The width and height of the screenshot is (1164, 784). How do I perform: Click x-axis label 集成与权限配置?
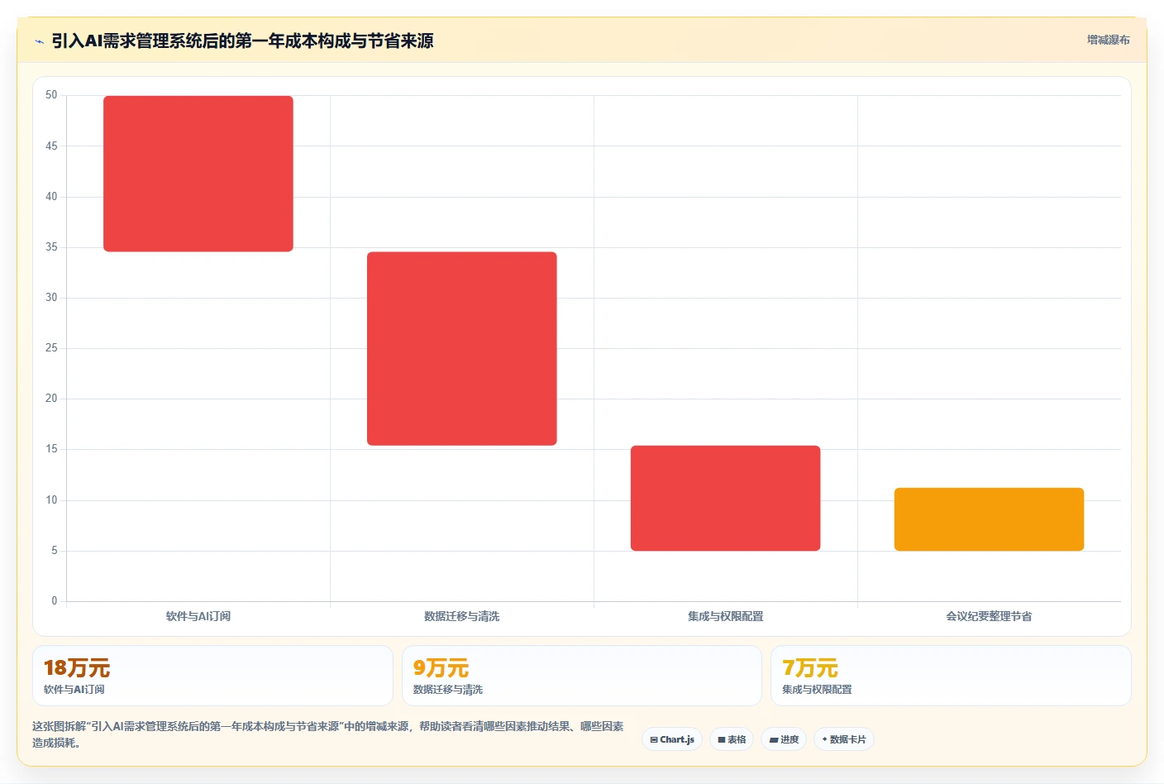pos(726,616)
